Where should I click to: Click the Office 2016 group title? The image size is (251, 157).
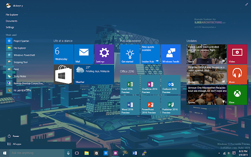click(x=127, y=71)
